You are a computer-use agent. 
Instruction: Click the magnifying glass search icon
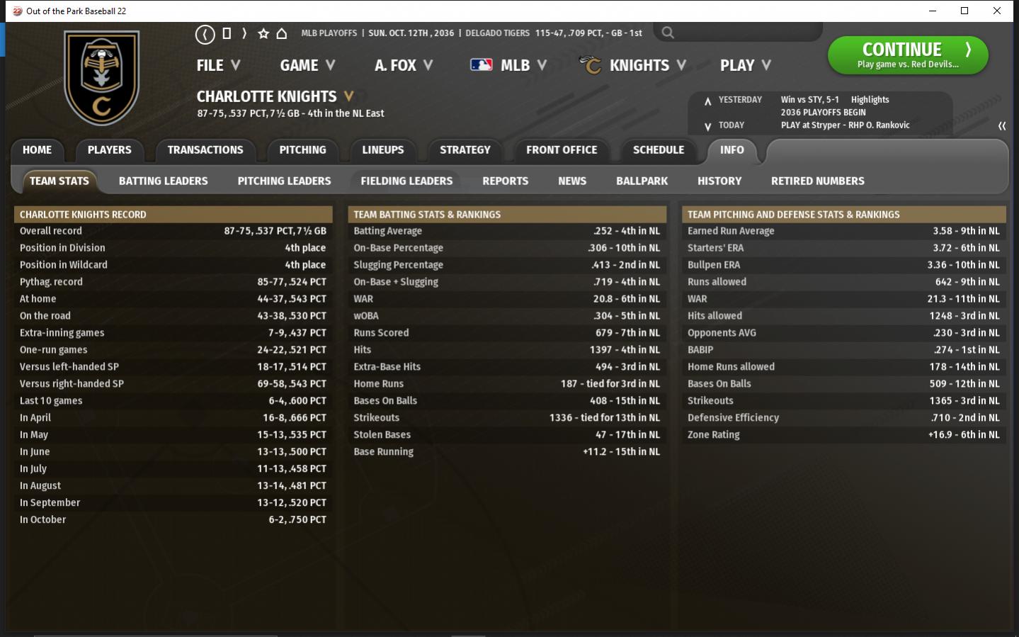pyautogui.click(x=668, y=33)
